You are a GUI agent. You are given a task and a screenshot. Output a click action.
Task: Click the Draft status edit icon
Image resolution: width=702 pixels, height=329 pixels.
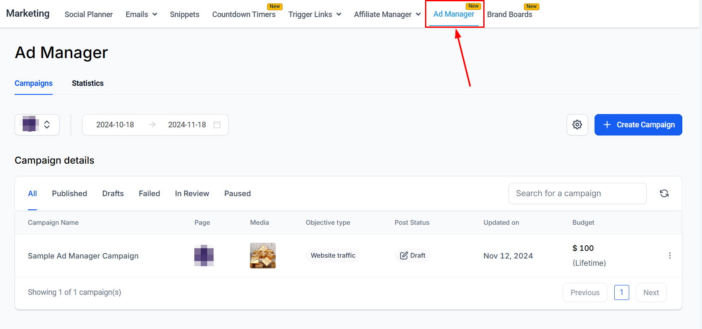click(x=404, y=256)
